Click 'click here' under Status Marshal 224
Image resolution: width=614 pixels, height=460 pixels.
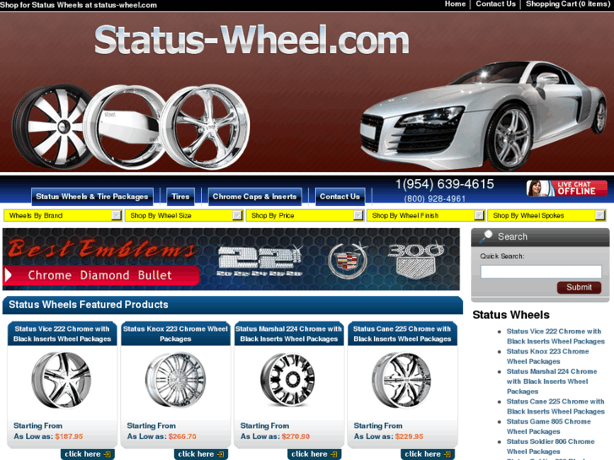point(314,454)
